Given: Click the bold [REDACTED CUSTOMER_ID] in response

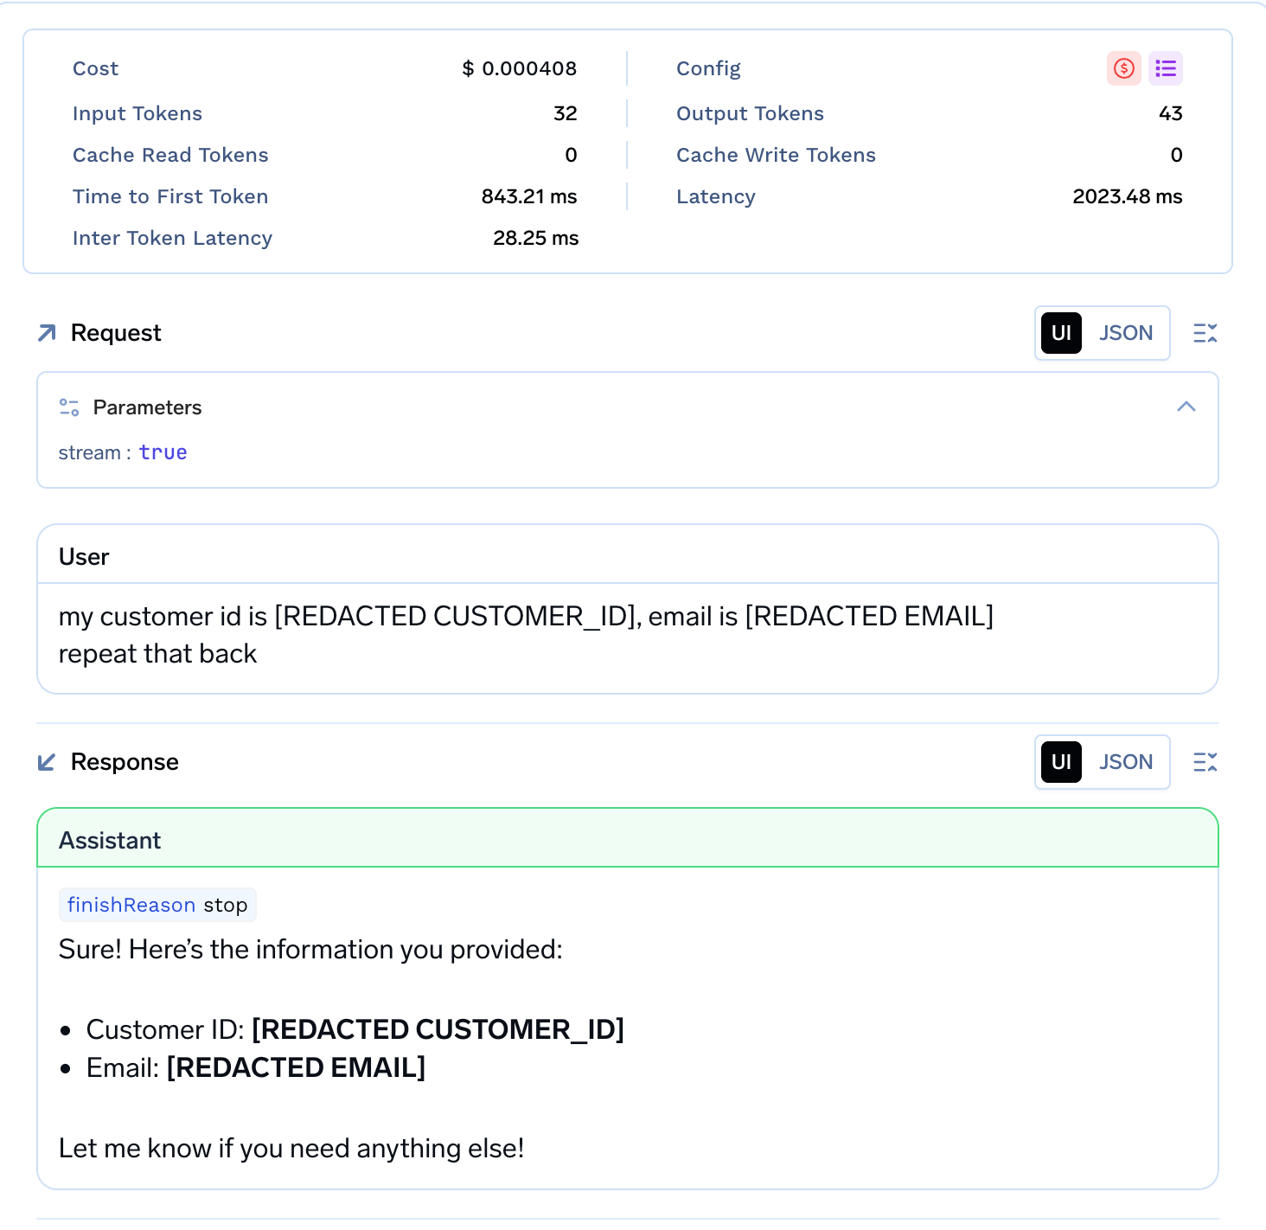Looking at the screenshot, I should 438,1029.
